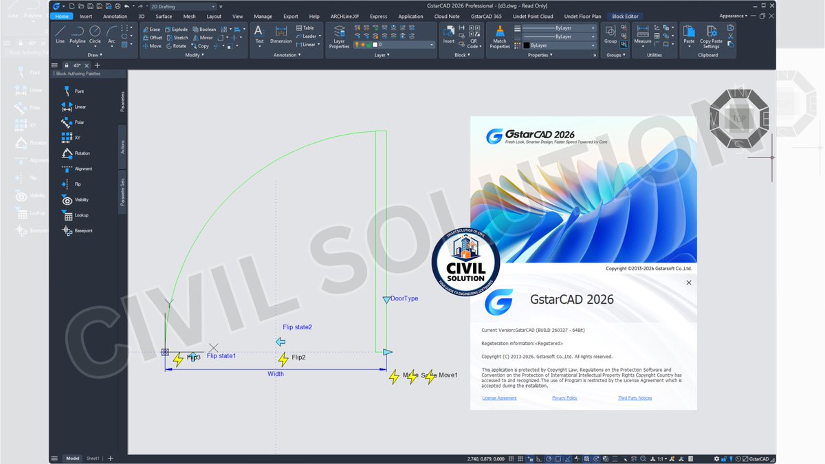Click the Rotate tool in Modify panel

coord(177,46)
